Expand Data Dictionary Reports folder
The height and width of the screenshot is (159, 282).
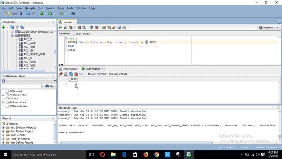(4, 128)
